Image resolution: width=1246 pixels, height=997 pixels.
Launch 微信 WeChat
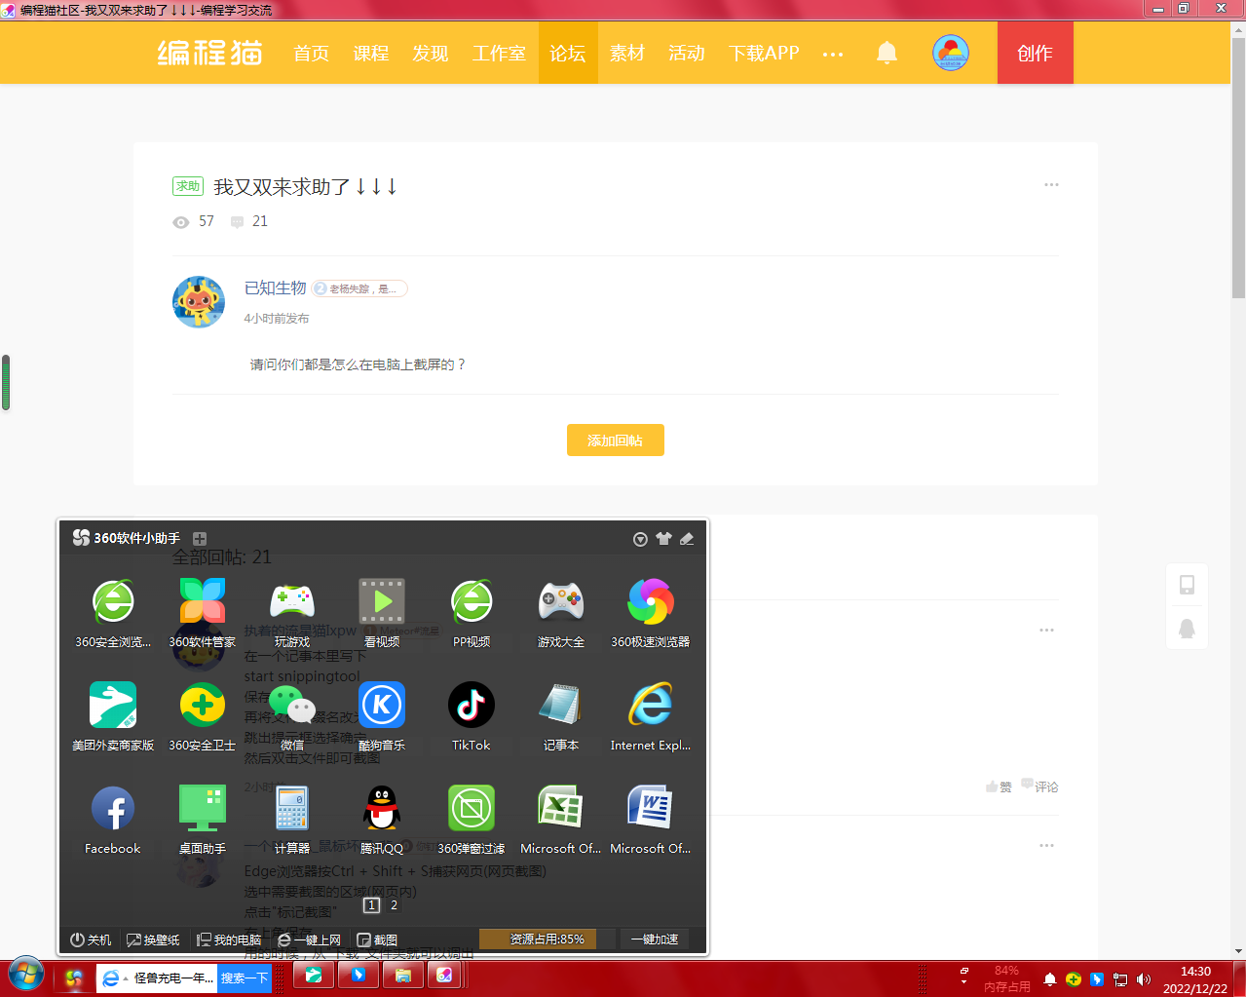[x=292, y=715]
